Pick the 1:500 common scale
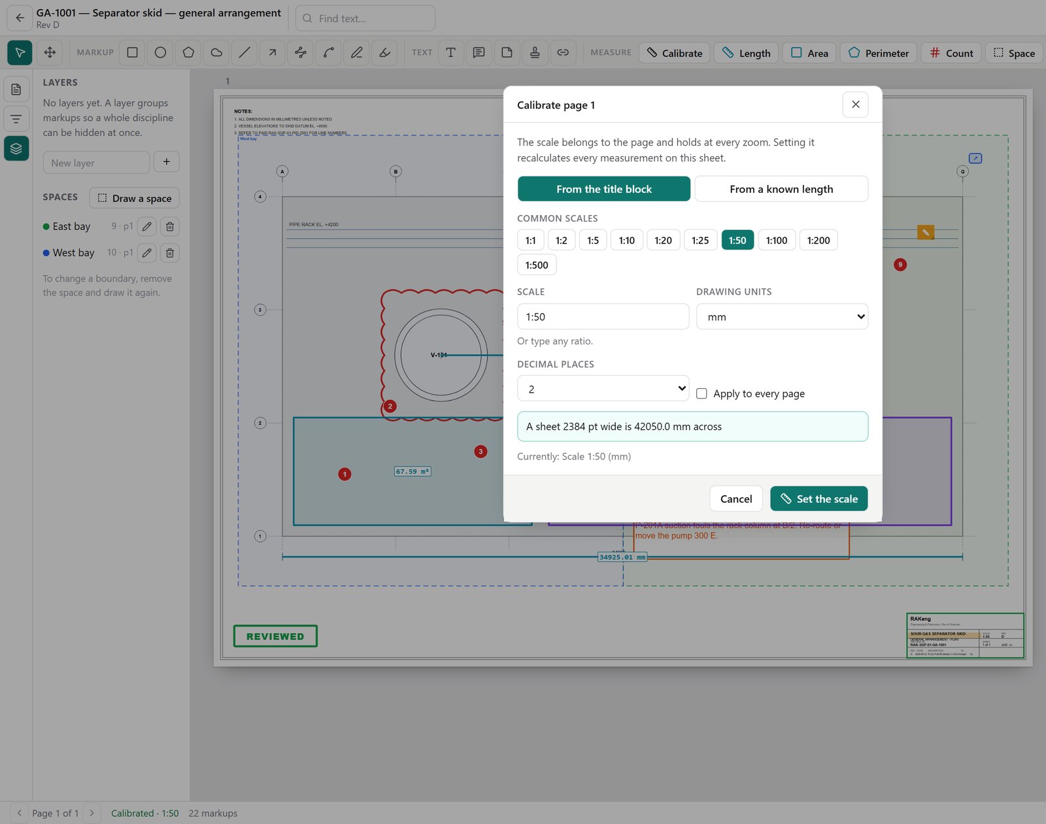Screen dimensions: 1046x824 pyautogui.click(x=537, y=265)
